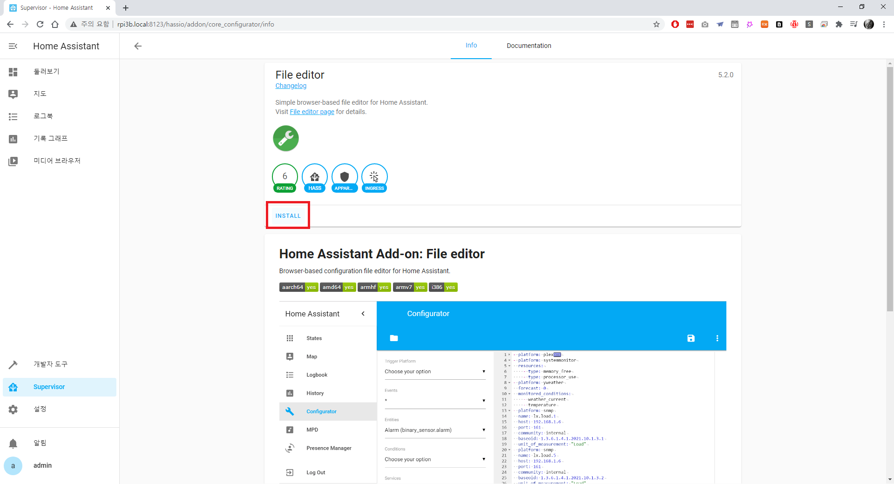Open 개발자 도구 developer tools
The width and height of the screenshot is (894, 484).
(x=60, y=364)
